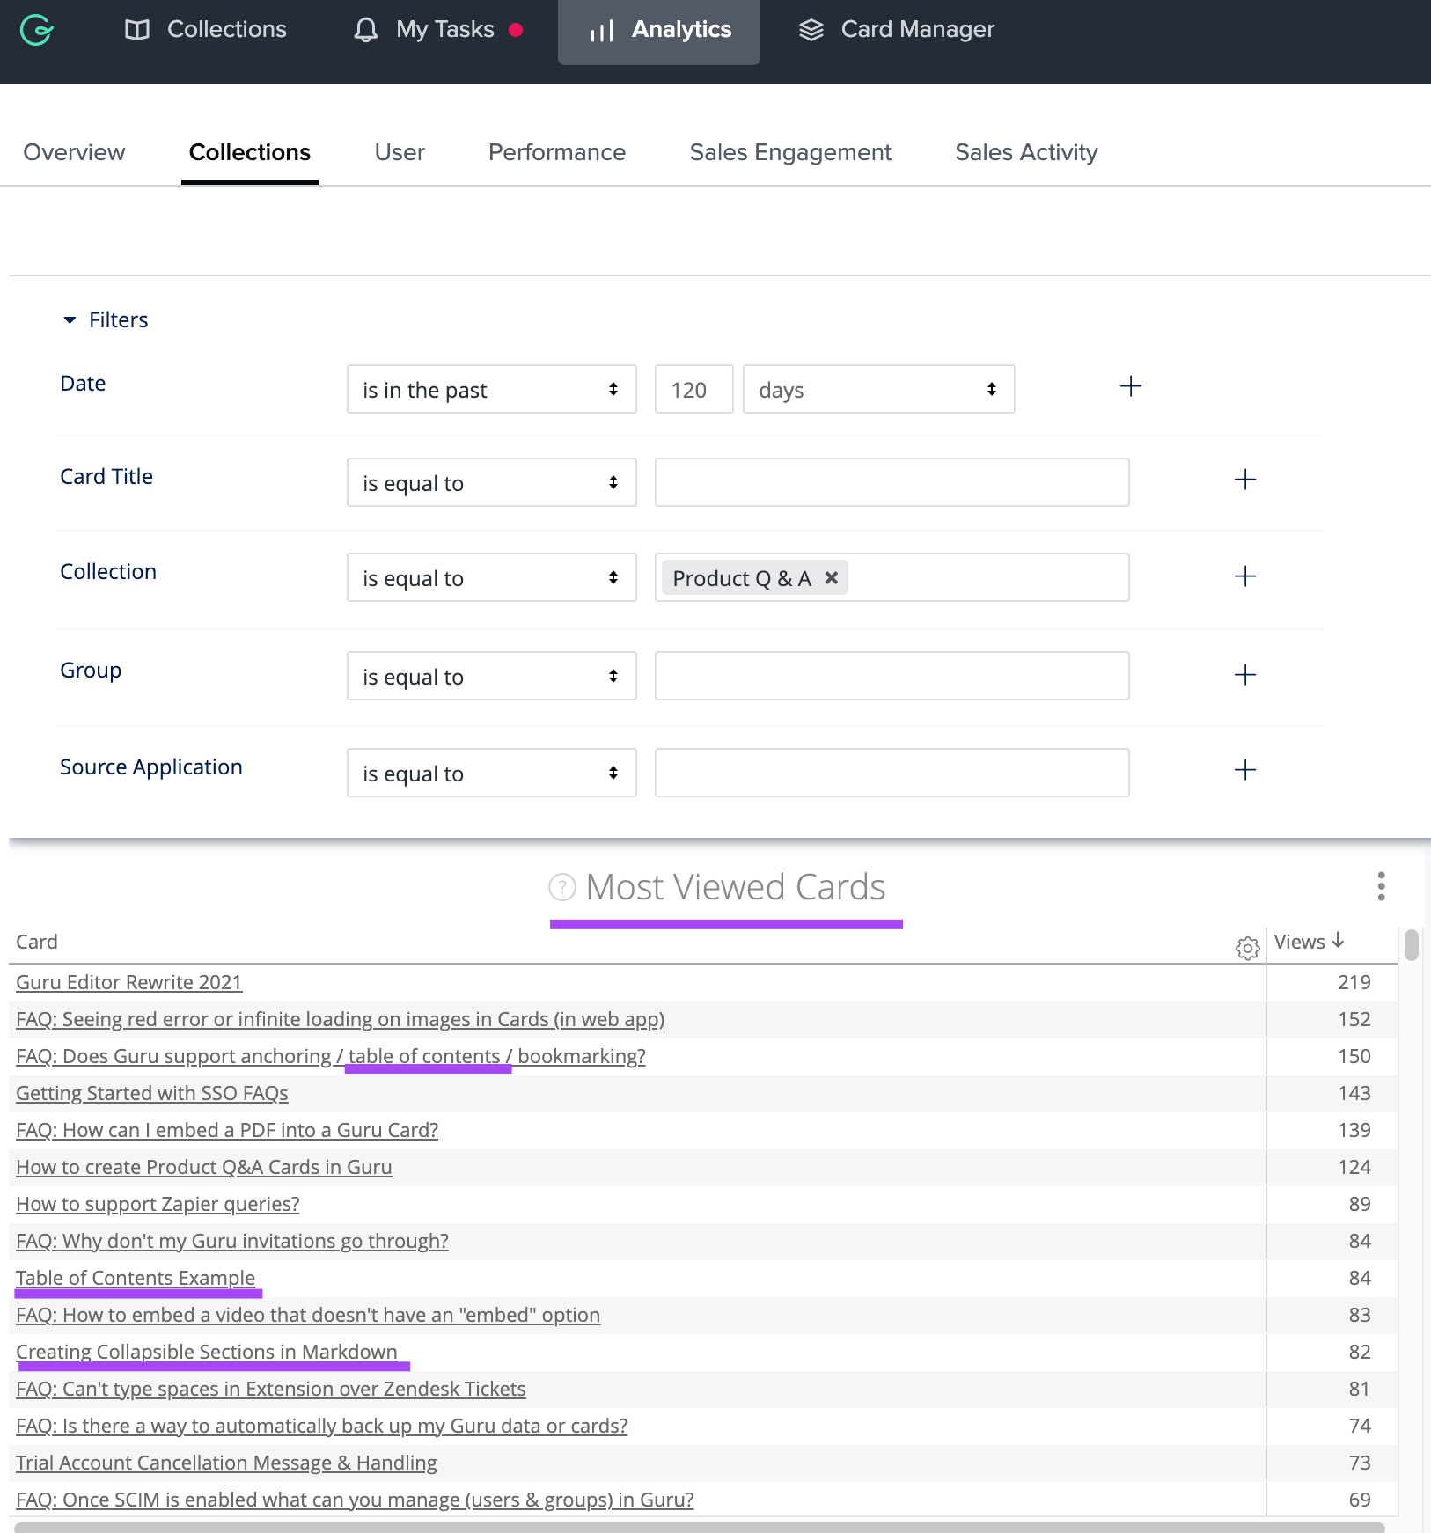Switch to the Sales Activity tab
Viewport: 1431px width, 1533px height.
click(1026, 152)
